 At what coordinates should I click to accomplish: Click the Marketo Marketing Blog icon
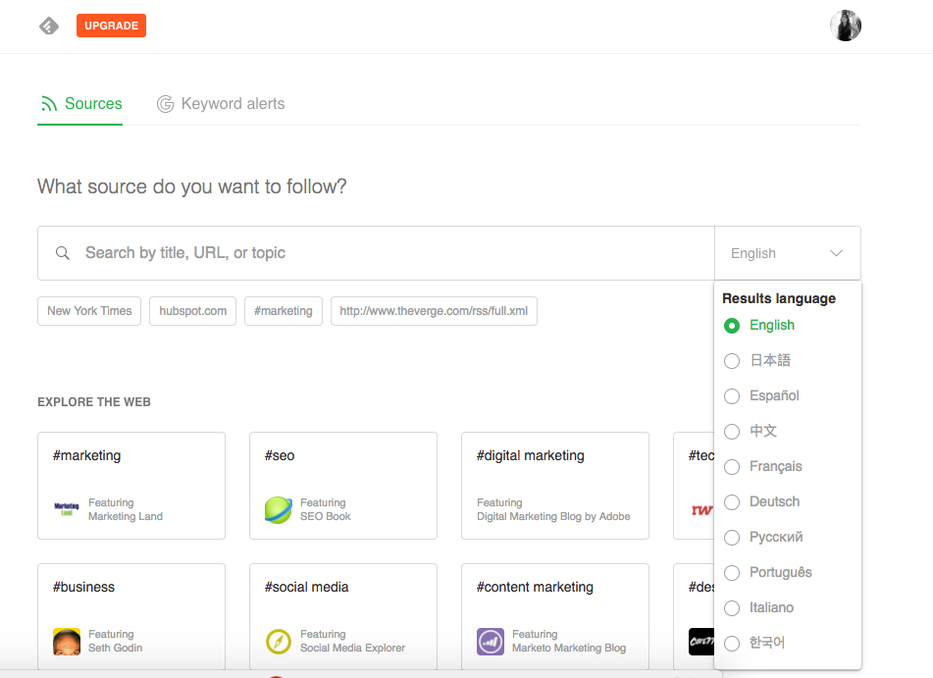pos(491,642)
